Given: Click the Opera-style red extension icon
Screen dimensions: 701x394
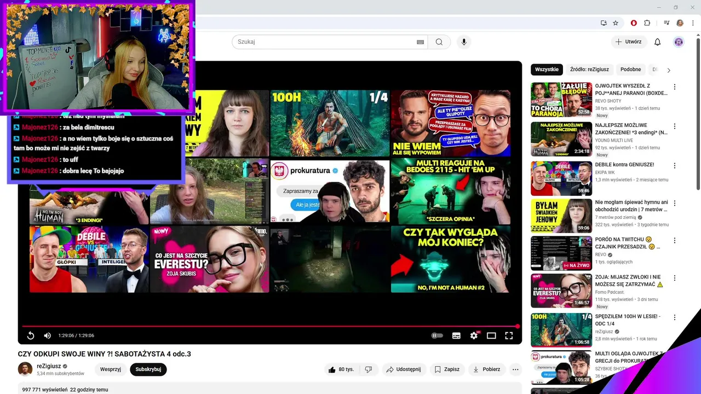Looking at the screenshot, I should point(634,23).
